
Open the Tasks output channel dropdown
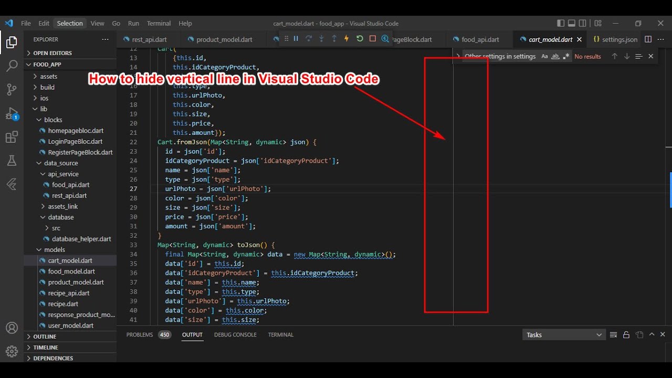click(564, 334)
